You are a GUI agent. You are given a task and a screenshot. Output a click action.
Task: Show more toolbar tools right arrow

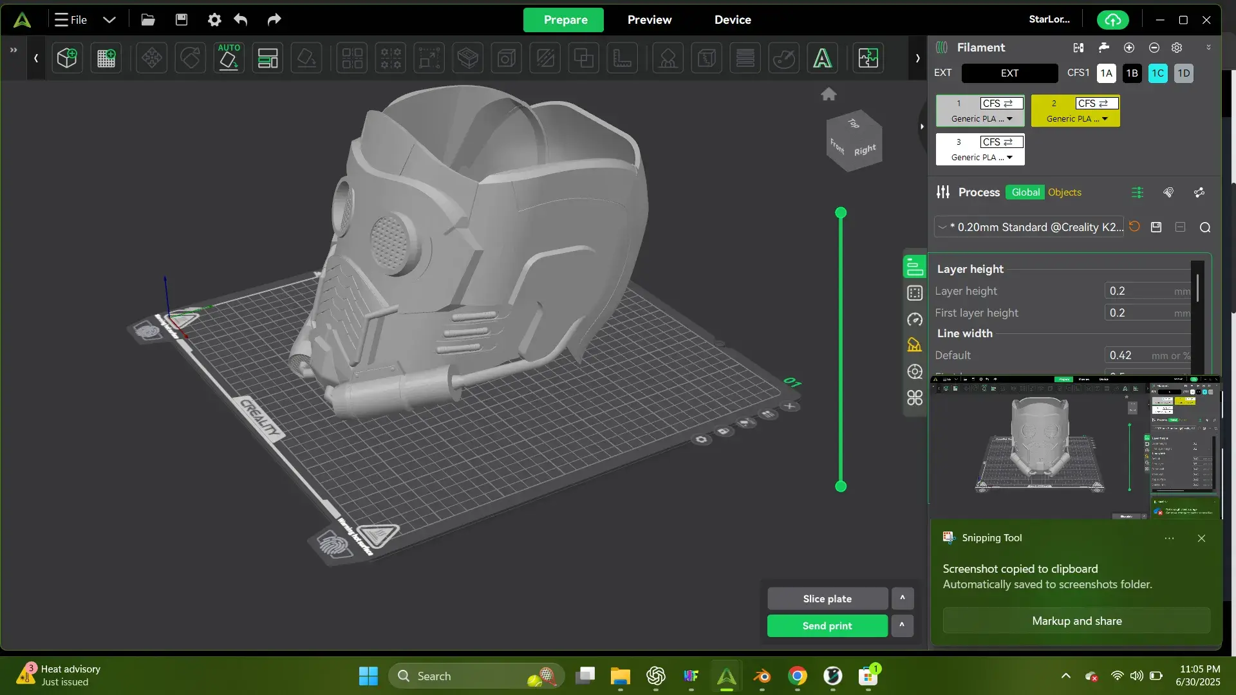pos(918,58)
